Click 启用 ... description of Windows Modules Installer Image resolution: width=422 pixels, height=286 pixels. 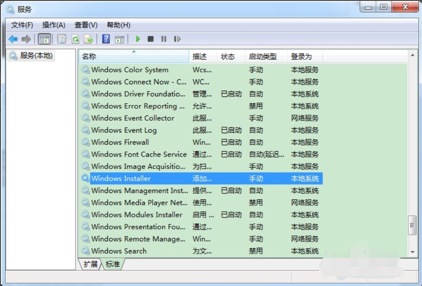tap(203, 215)
